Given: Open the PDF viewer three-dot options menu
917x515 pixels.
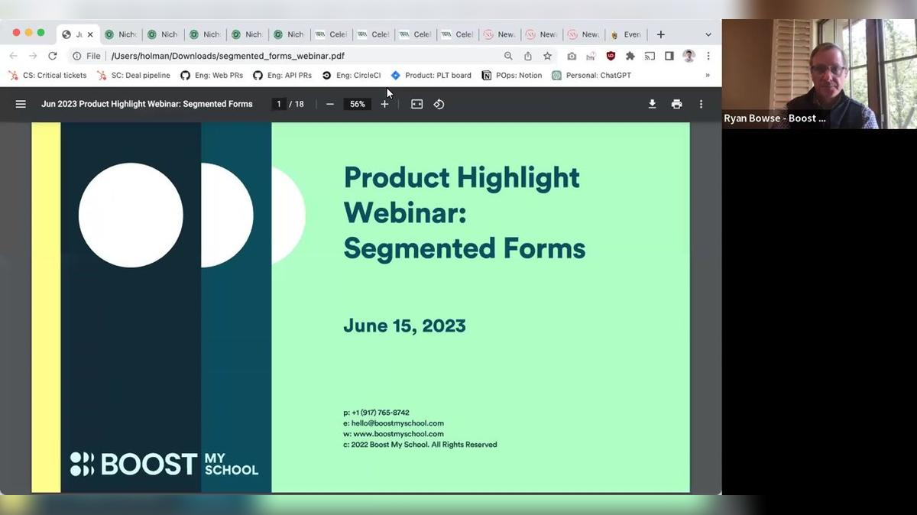Looking at the screenshot, I should [701, 104].
